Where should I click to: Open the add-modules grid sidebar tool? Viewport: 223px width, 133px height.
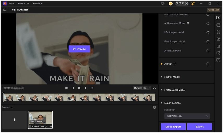pyautogui.click(x=218, y=32)
